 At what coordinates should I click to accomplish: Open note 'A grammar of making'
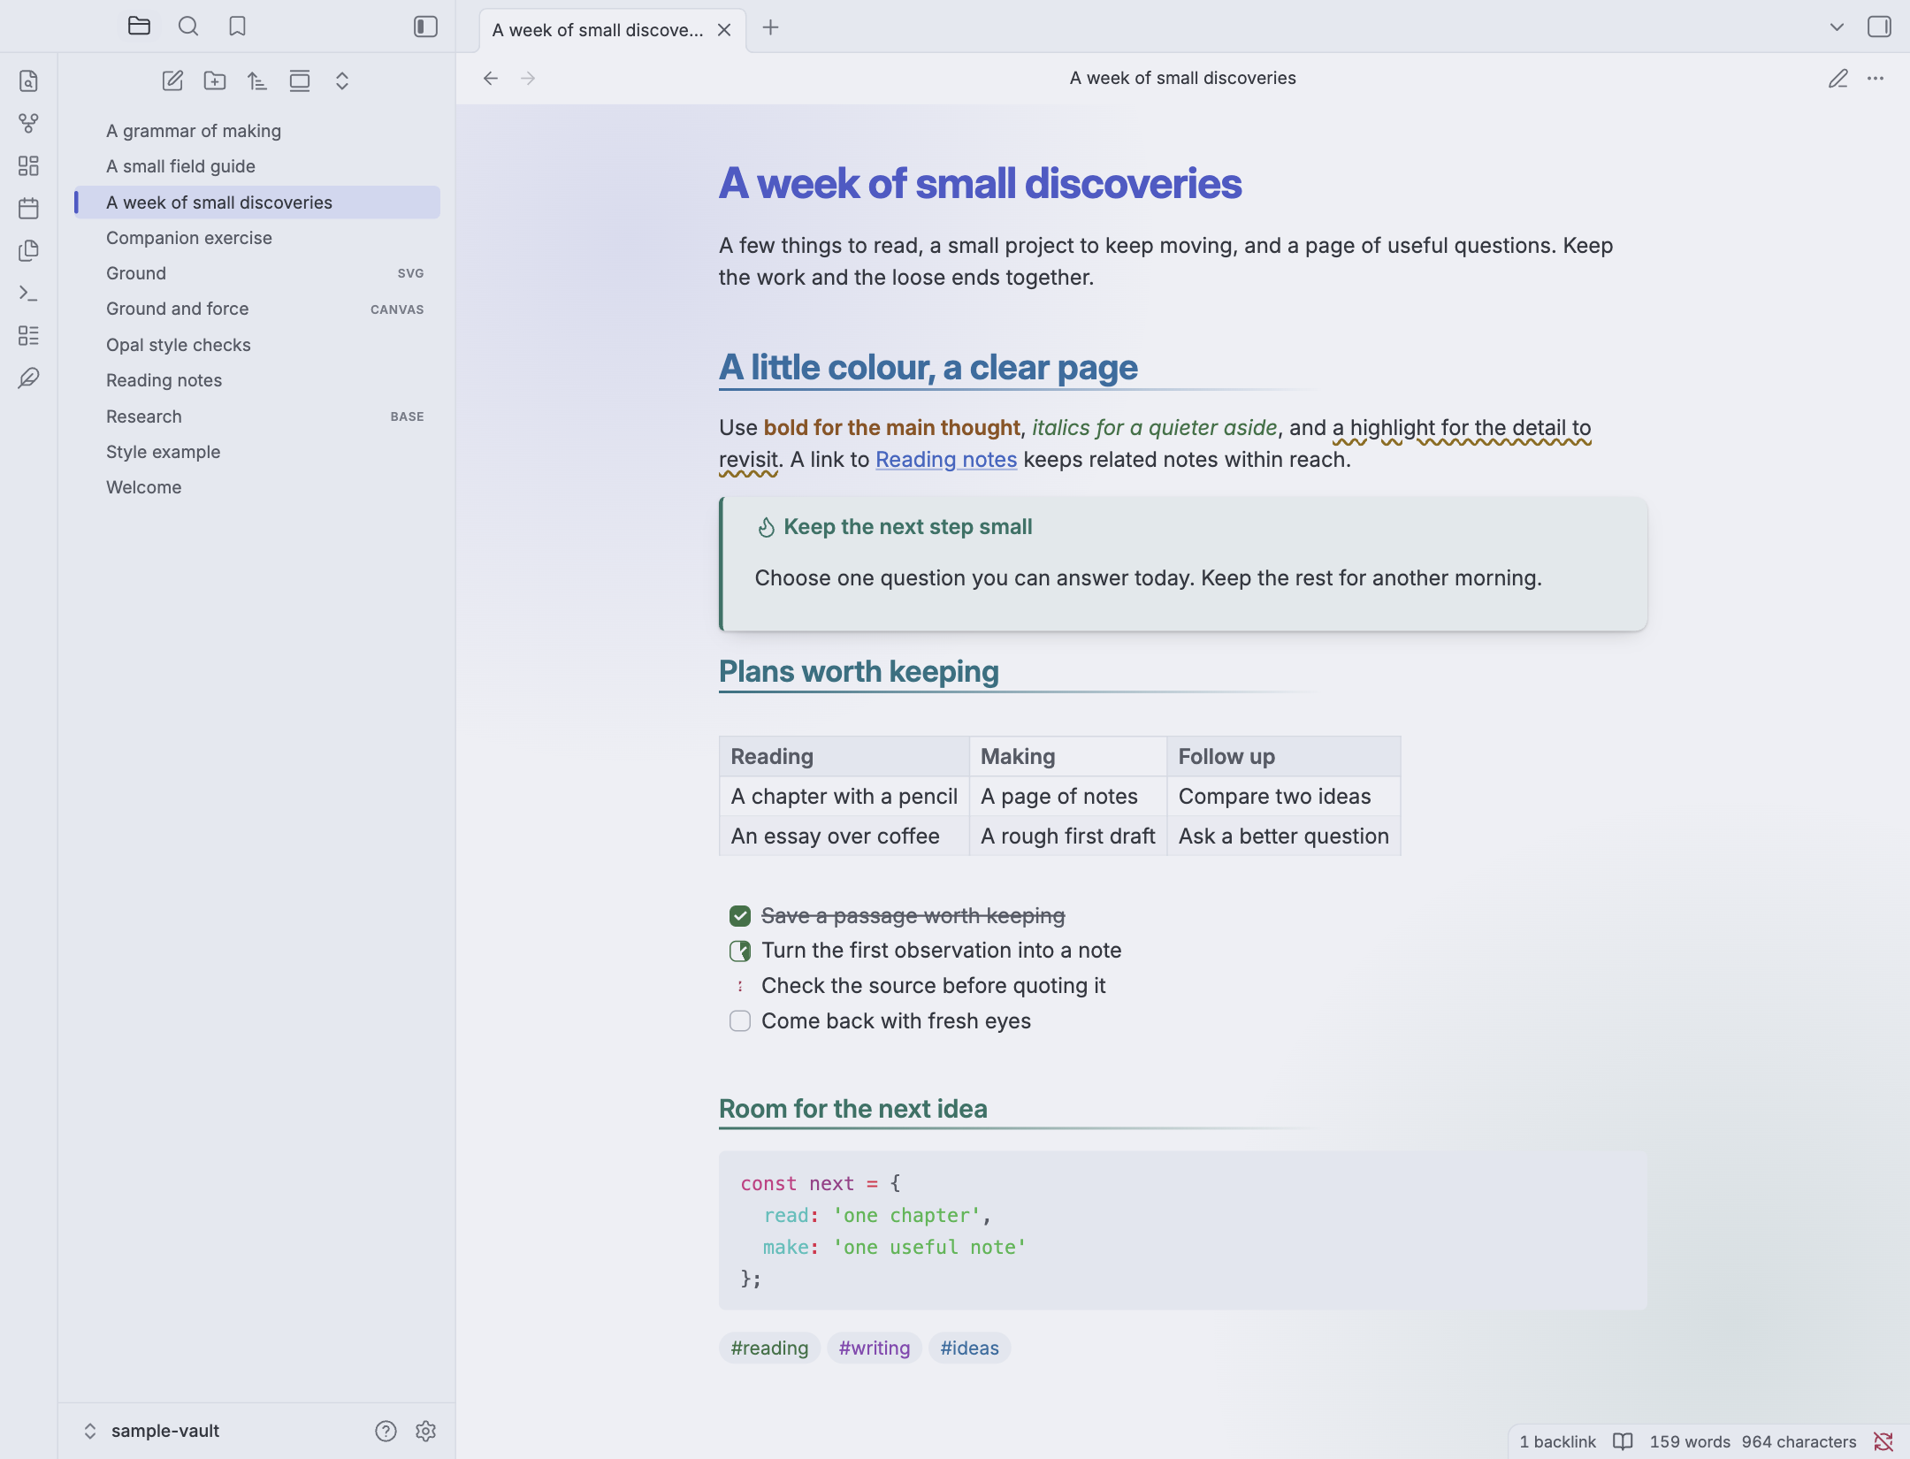256,131
